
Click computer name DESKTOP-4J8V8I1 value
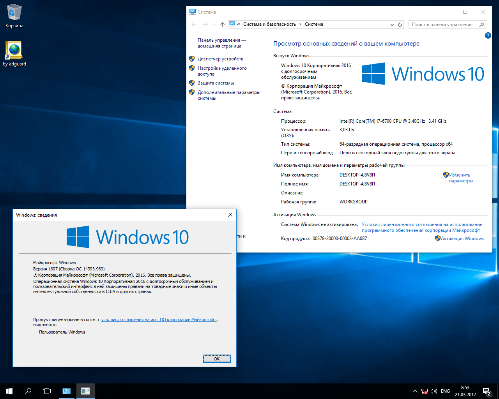coord(357,175)
